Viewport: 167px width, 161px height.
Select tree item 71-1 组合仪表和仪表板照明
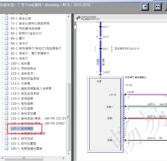click(30, 23)
